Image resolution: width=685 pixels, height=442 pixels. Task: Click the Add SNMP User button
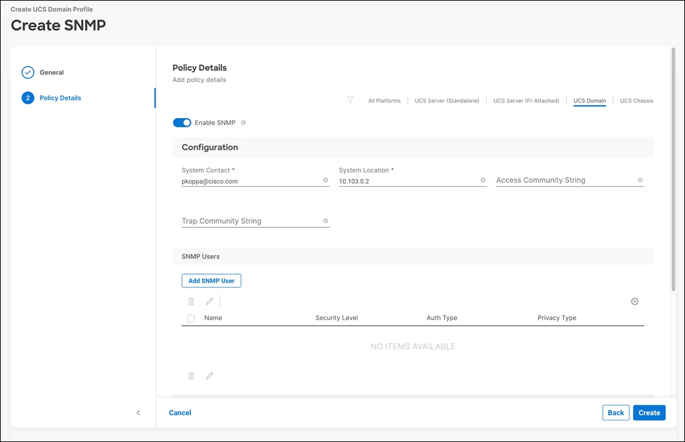point(211,280)
